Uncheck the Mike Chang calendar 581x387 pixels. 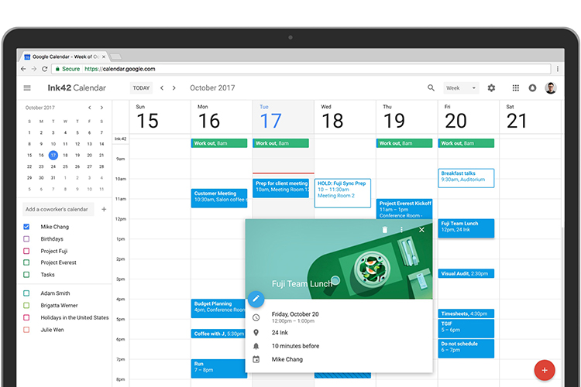point(26,227)
